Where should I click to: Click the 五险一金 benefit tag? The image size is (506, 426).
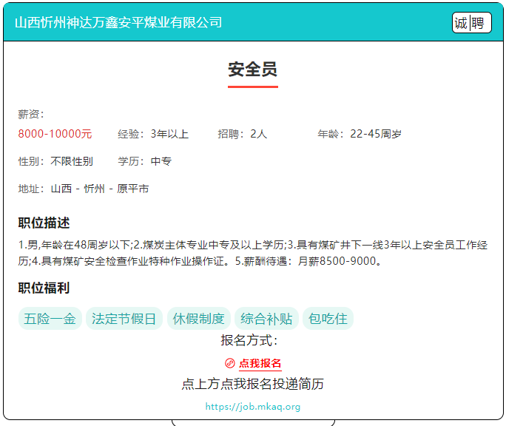(x=50, y=319)
